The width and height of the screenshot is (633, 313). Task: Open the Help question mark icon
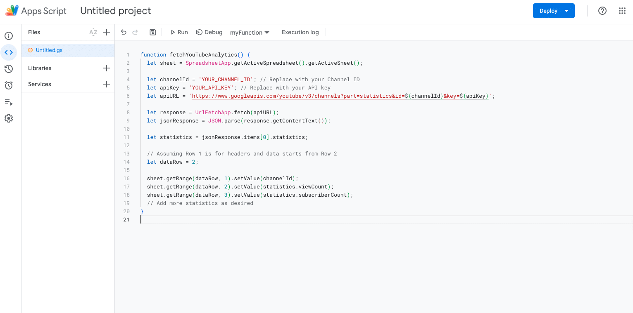(x=602, y=11)
